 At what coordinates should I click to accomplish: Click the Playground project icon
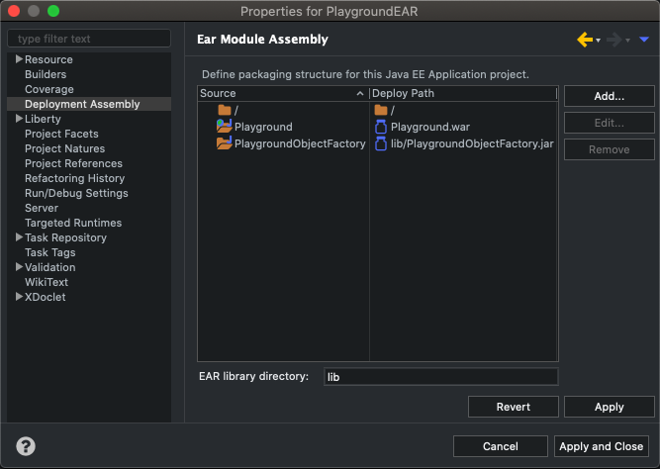point(224,127)
